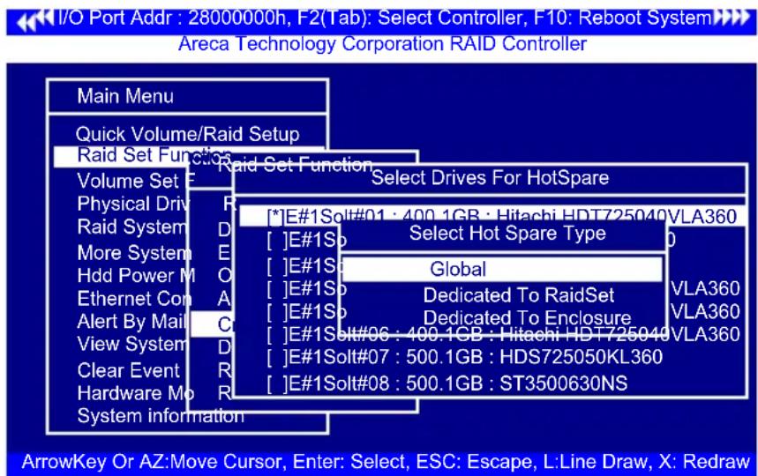Click the I/O Port Addr top bar text
Image resolution: width=758 pixels, height=476 pixels.
(x=385, y=19)
